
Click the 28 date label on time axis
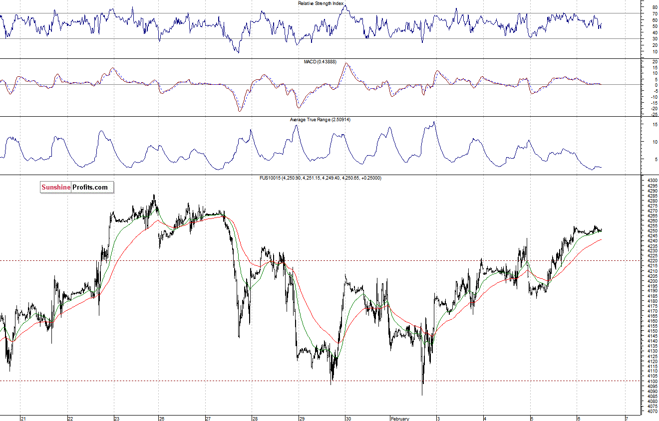coord(255,418)
